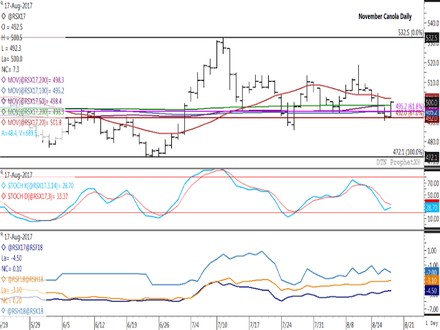The image size is (440, 330).
Task: Select the STOCH D[@RSX17,3]= 33.37 label
Action: pyautogui.click(x=38, y=196)
